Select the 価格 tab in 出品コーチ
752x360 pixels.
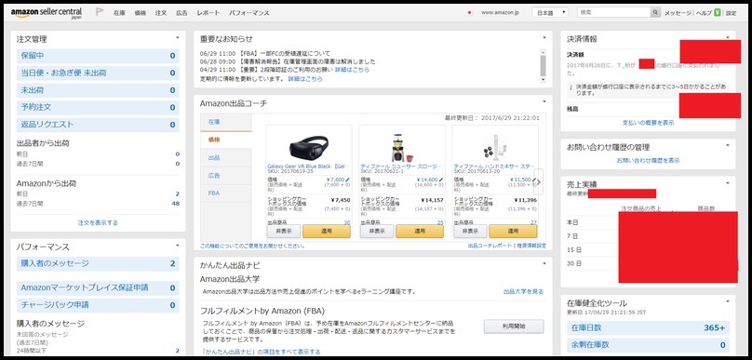click(226, 140)
